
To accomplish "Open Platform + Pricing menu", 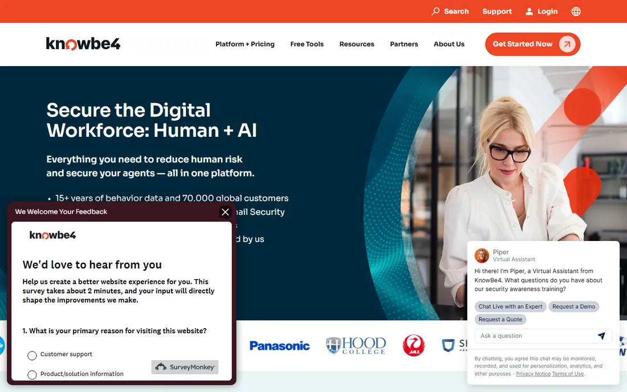I will (245, 44).
